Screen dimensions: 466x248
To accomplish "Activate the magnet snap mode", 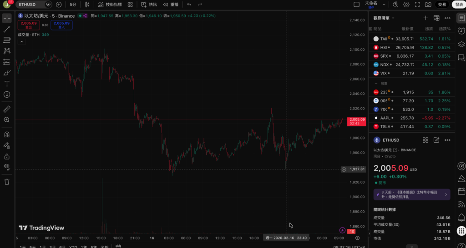I will pos(7,134).
